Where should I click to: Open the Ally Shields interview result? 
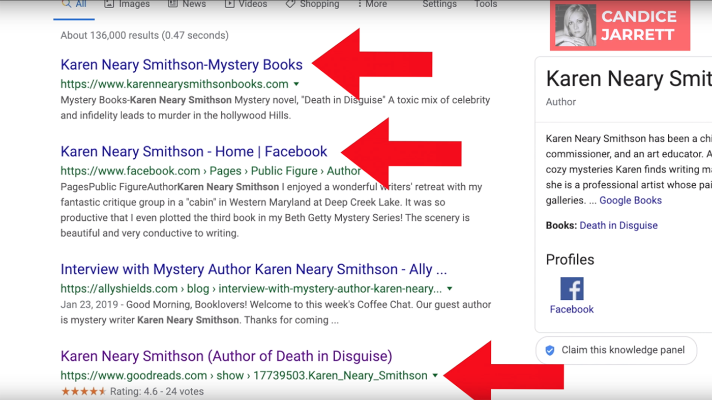pos(254,269)
